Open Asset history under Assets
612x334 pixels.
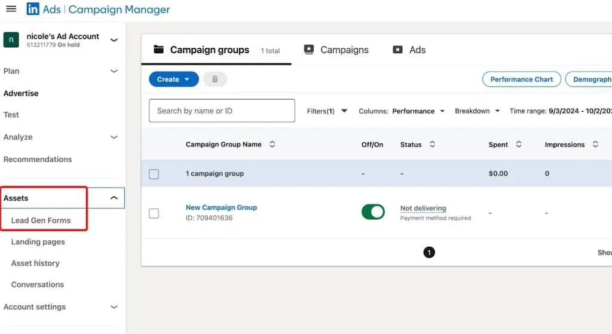(x=35, y=263)
